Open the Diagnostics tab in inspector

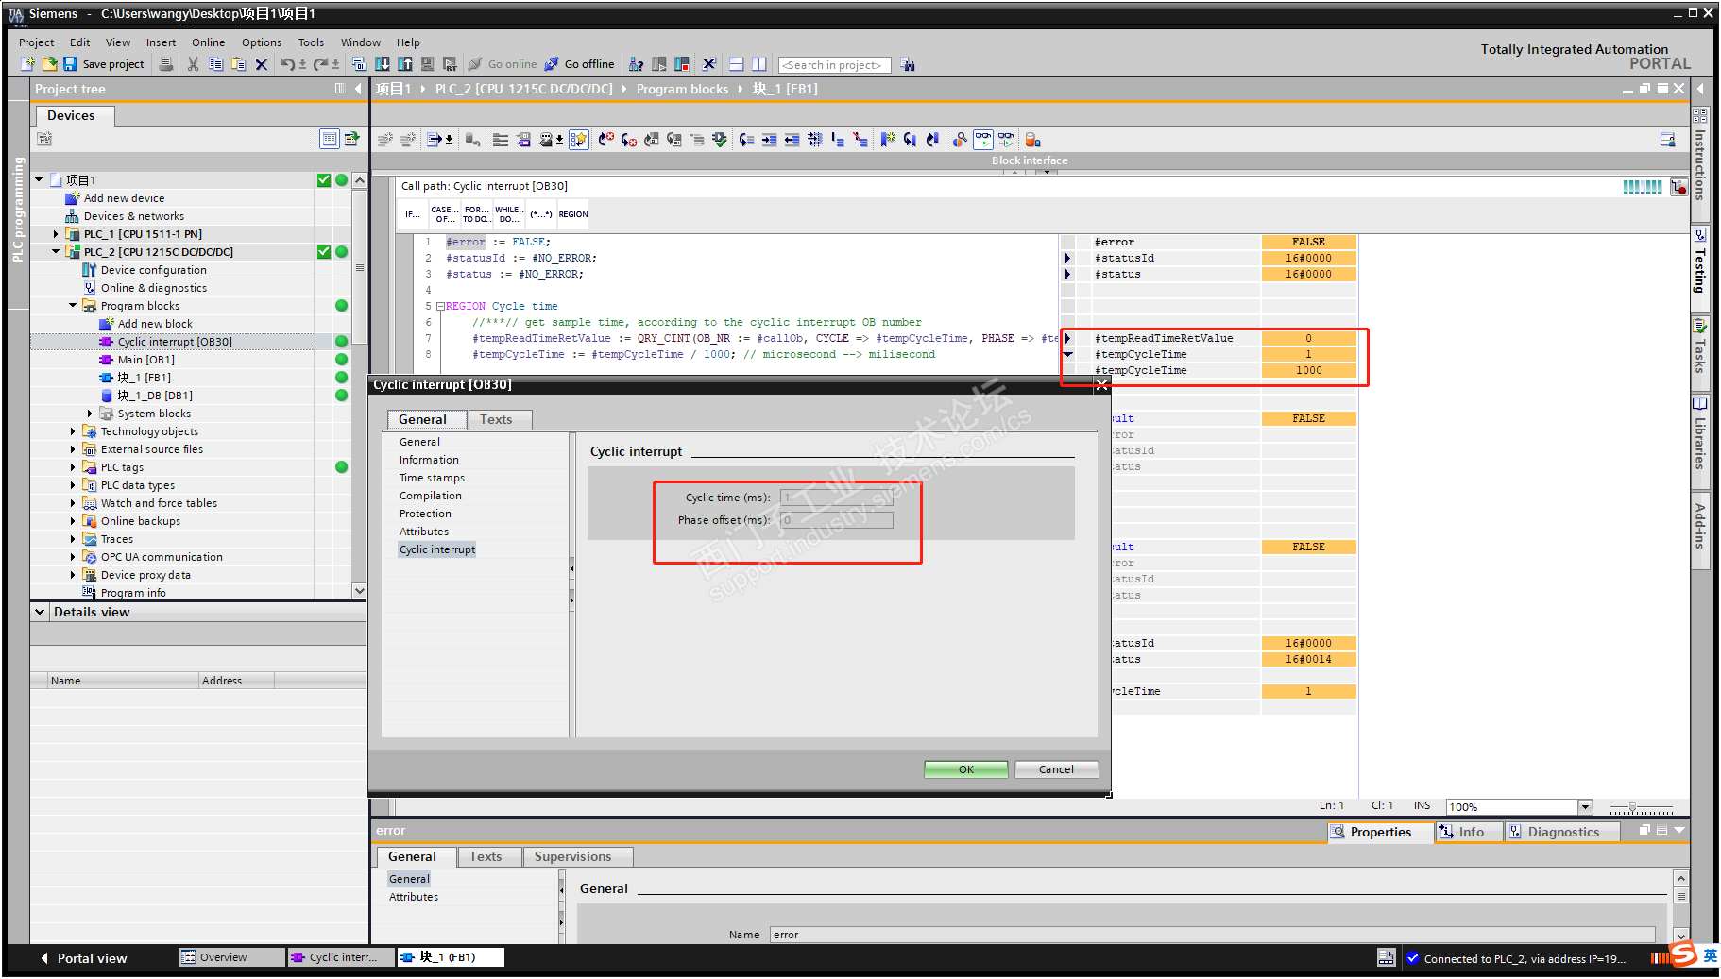pyautogui.click(x=1563, y=832)
